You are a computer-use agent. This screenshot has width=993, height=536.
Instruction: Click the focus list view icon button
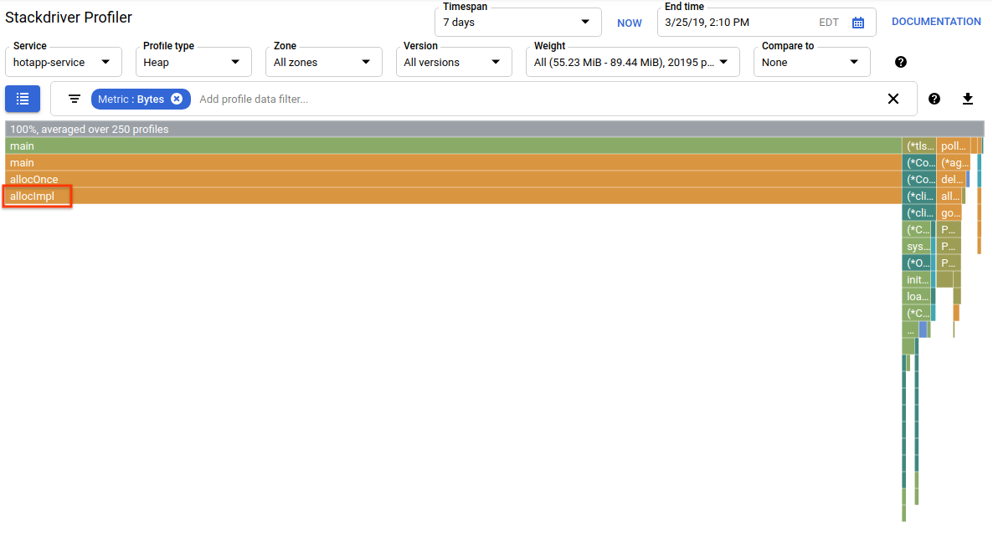(x=23, y=99)
